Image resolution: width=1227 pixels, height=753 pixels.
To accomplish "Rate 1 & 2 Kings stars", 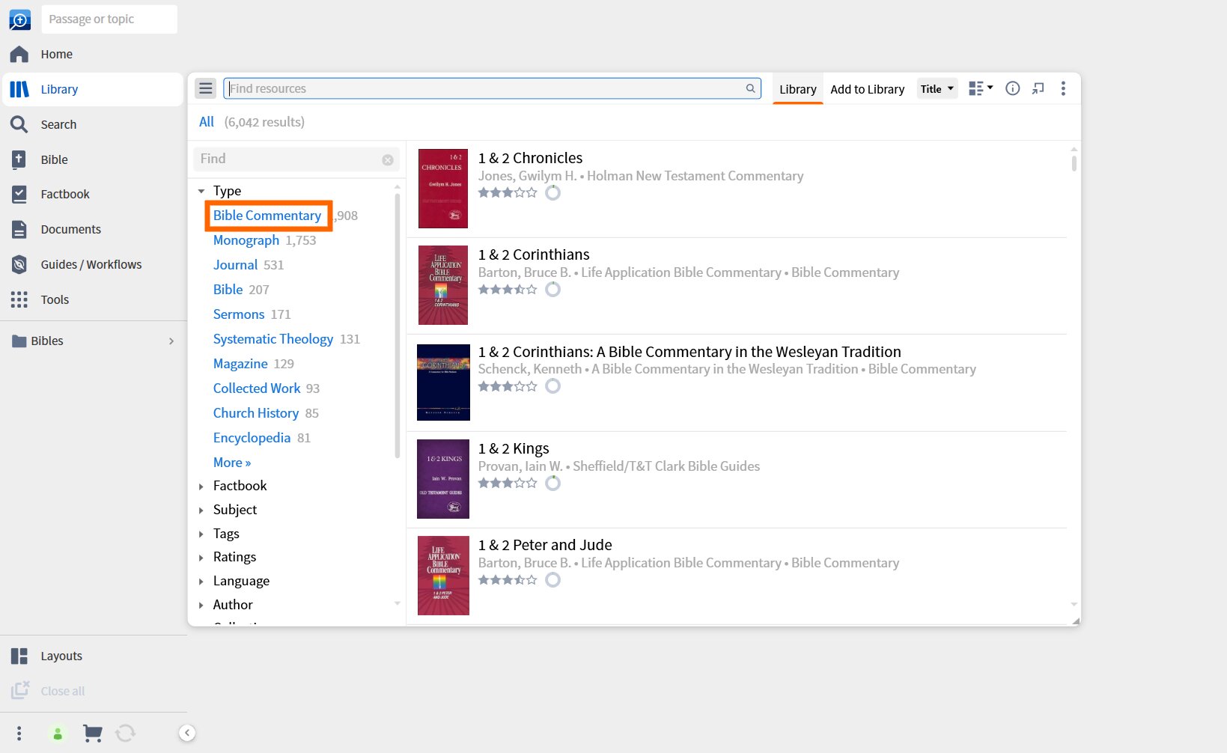I will (508, 483).
